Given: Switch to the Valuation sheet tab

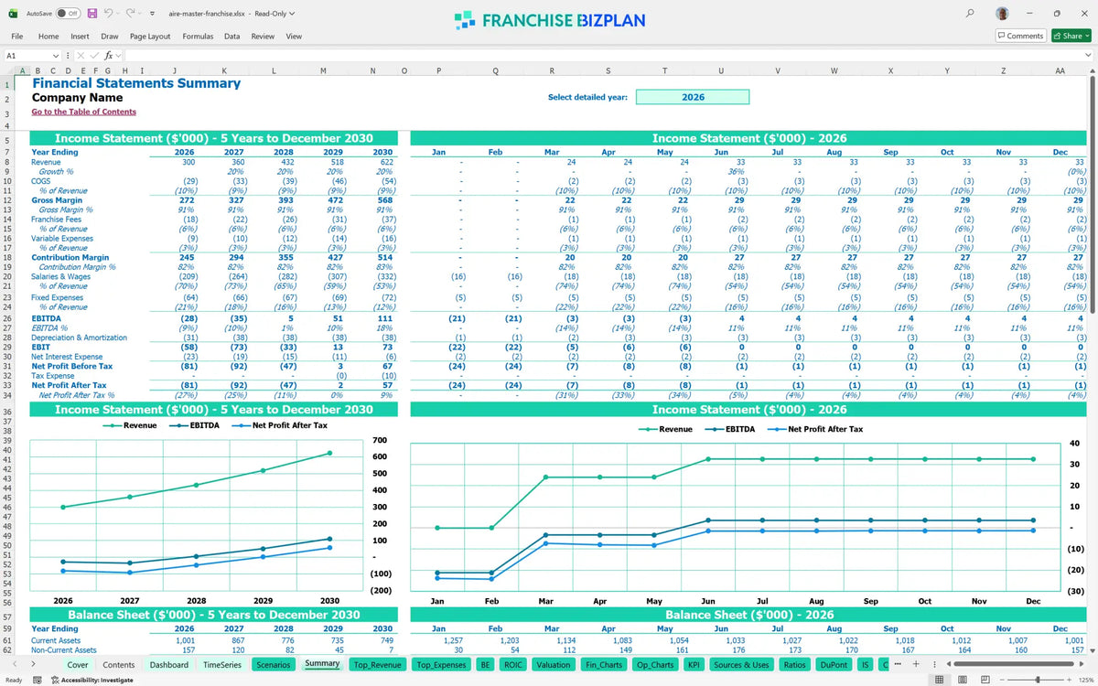Looking at the screenshot, I should 554,665.
